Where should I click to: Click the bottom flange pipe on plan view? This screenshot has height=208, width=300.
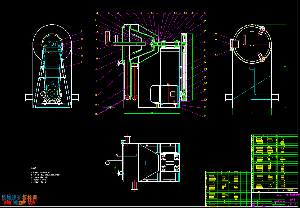(134, 186)
